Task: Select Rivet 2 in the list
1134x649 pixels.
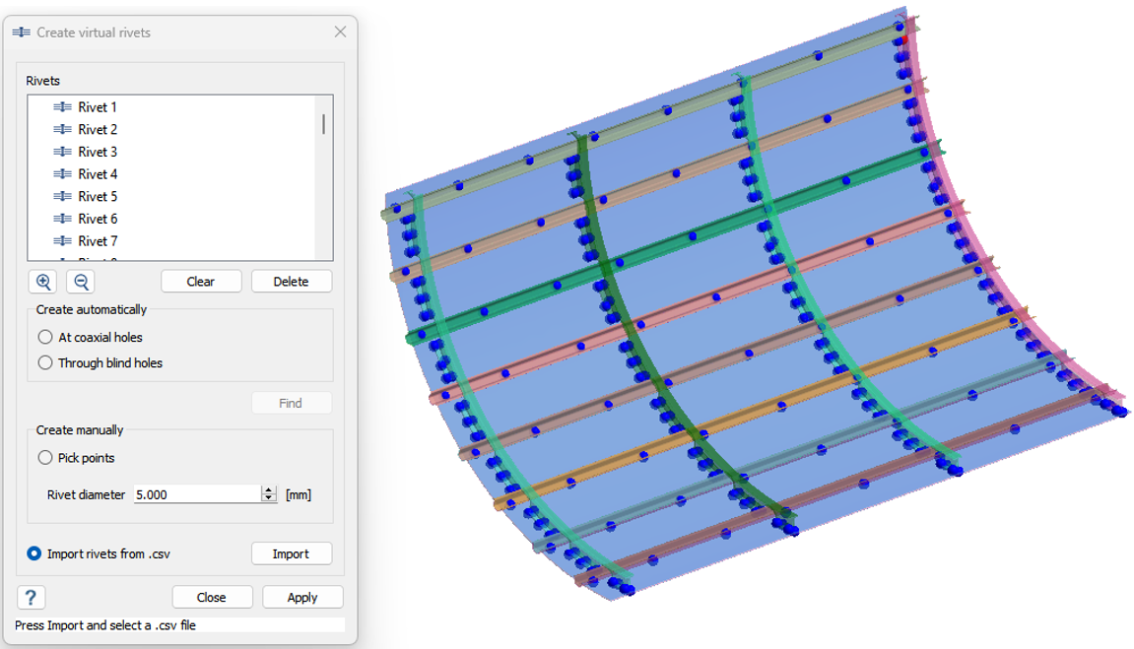Action: coord(98,130)
